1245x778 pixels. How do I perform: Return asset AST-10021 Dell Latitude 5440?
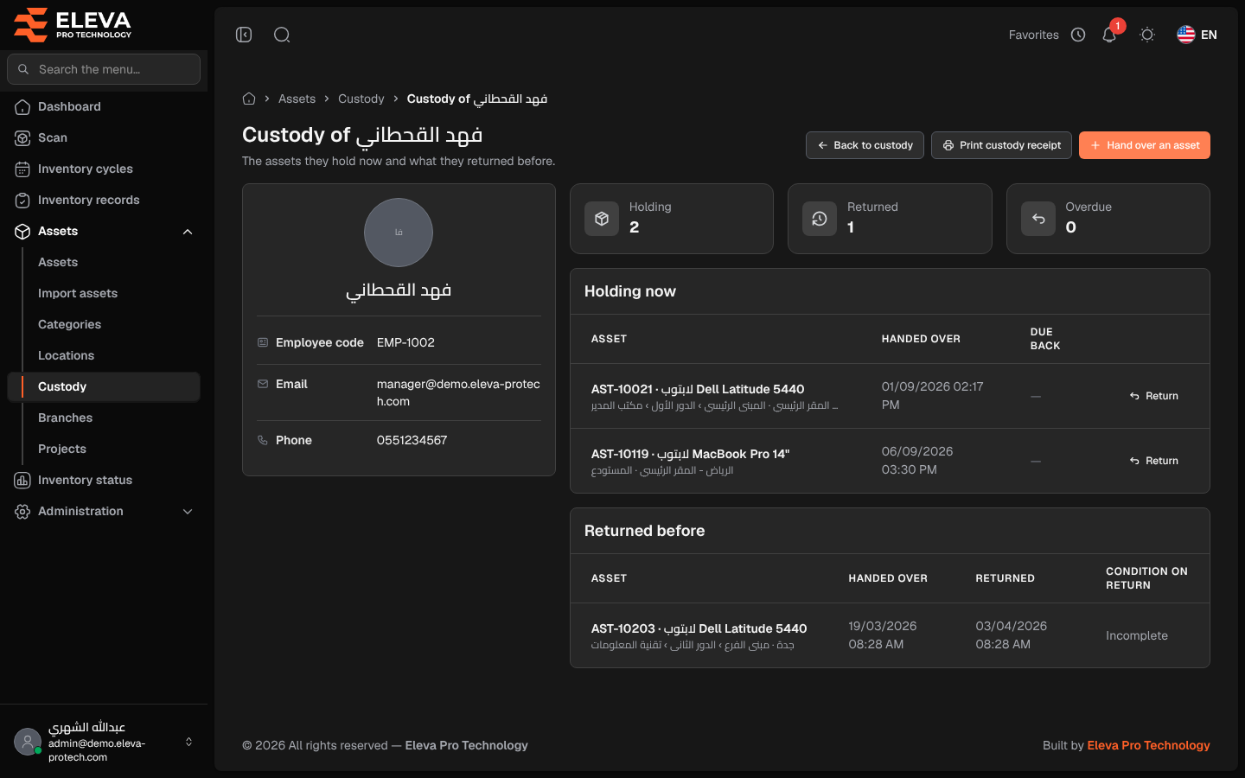click(x=1154, y=396)
